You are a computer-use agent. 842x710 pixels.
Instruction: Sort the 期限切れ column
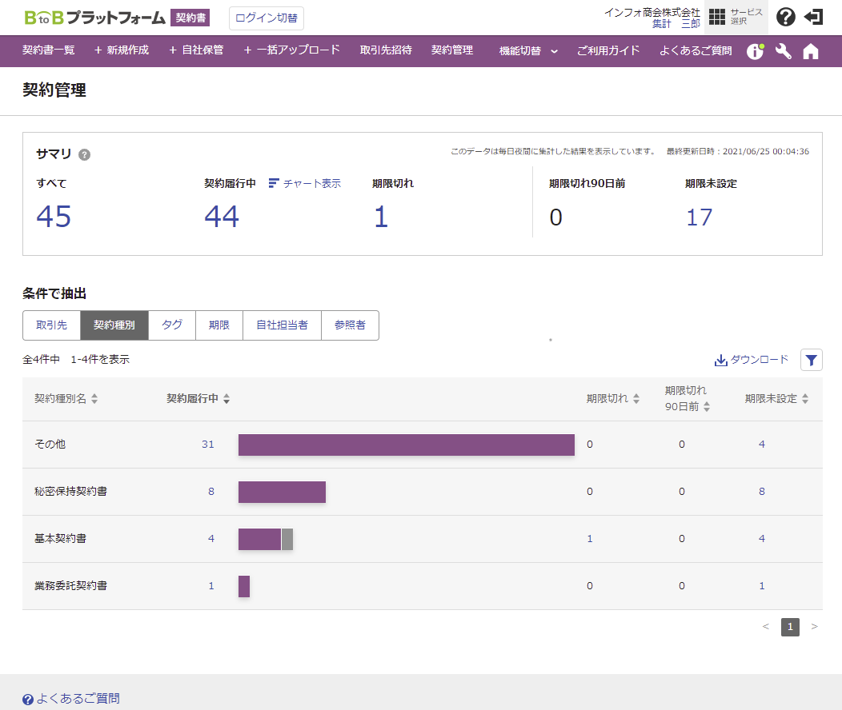613,399
